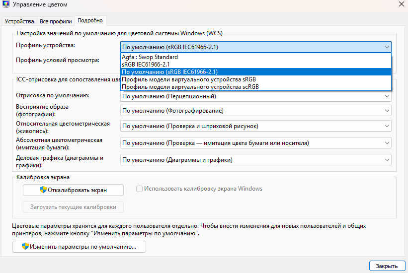Click the shield icon on Изменить параметры по умолчанию
Screen dimensions: 408x273
25,246
